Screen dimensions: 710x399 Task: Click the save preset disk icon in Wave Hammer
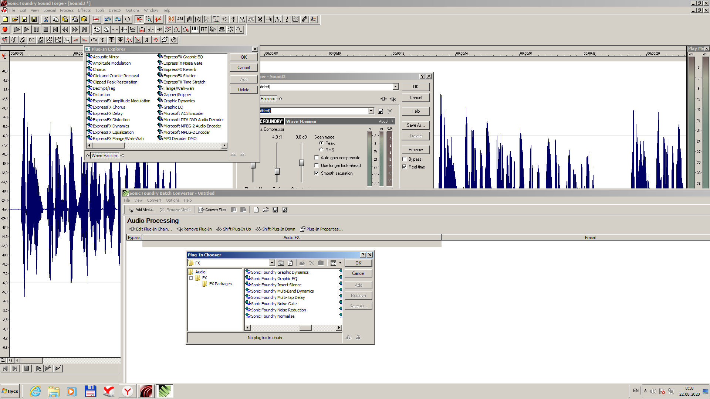click(381, 111)
